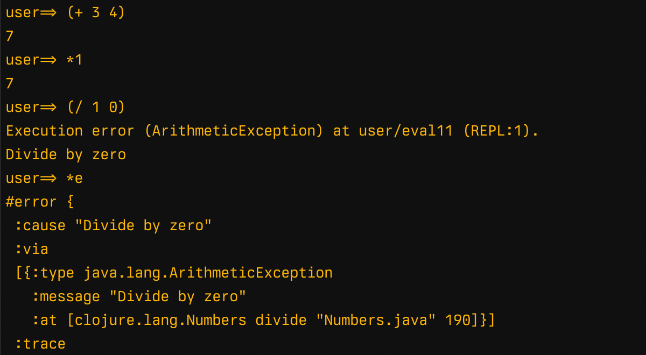
Task: Click clojure.lang.Numbers in the :at vector
Action: point(160,320)
